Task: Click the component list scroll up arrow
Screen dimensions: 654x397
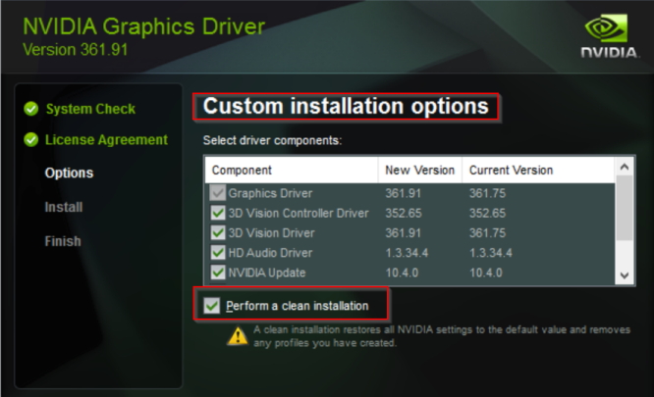Action: 625,167
